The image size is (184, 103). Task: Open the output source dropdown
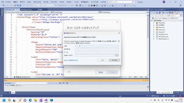30,83
